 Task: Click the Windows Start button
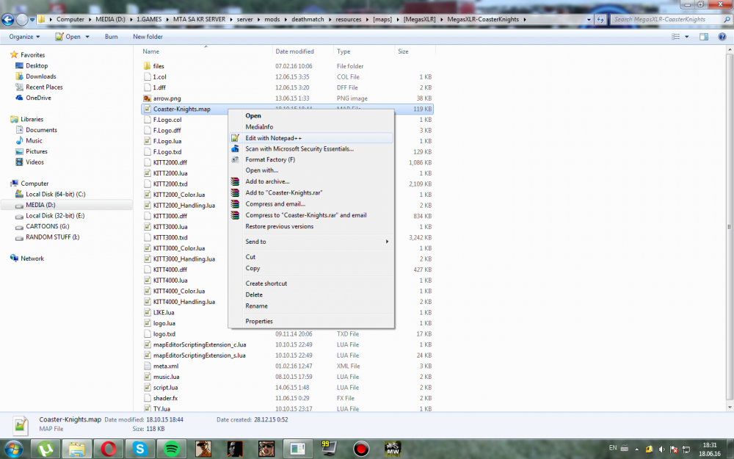pyautogui.click(x=12, y=448)
